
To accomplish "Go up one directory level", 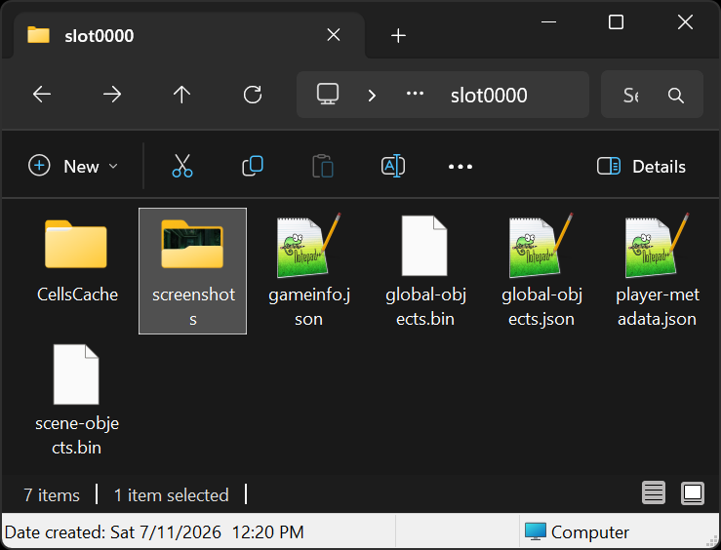I will click(181, 95).
